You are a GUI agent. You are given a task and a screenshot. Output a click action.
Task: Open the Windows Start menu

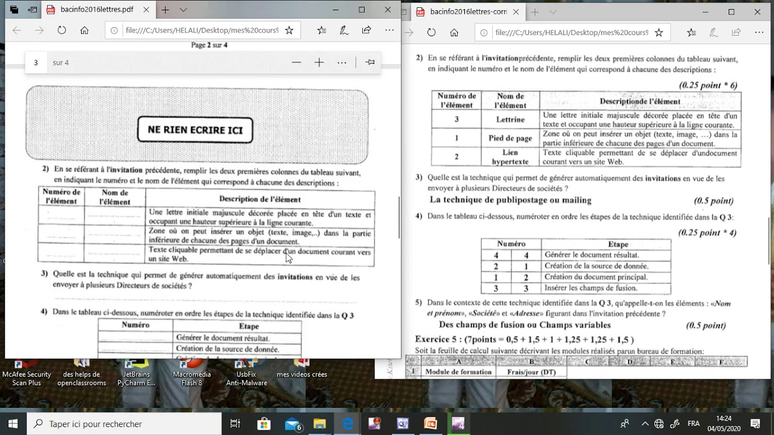coord(13,424)
